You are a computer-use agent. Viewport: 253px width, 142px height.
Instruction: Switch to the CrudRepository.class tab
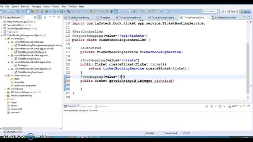tap(224, 17)
